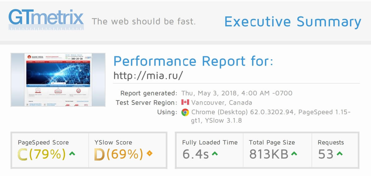The width and height of the screenshot is (371, 176).
Task: Click the Vancouver, Canada region text
Action: [x=222, y=103]
